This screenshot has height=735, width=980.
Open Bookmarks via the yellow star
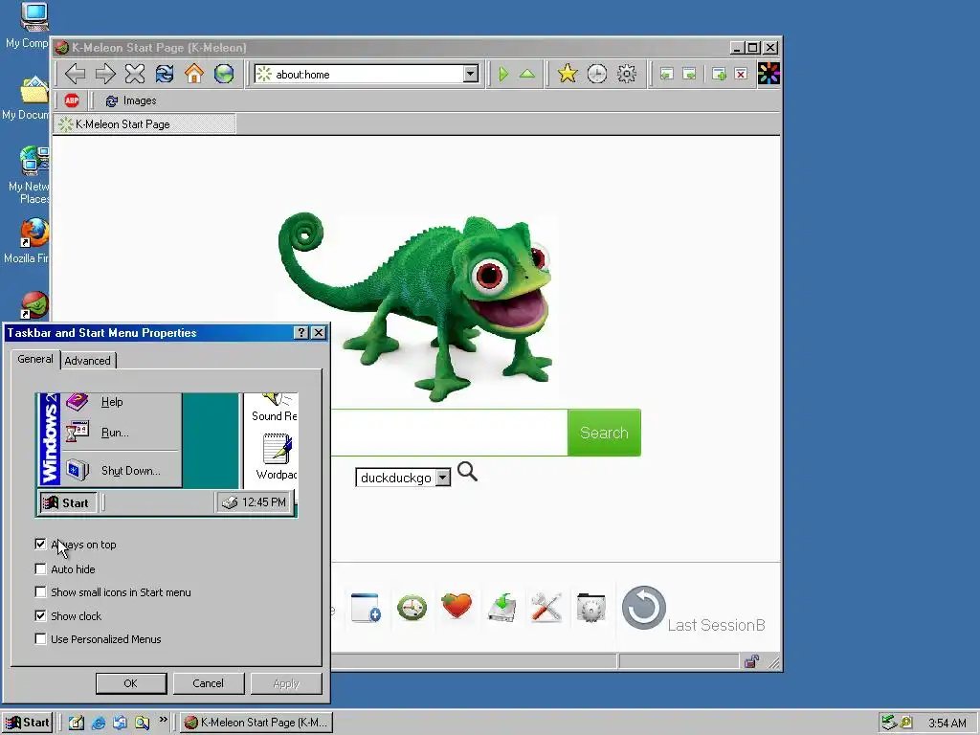[567, 74]
